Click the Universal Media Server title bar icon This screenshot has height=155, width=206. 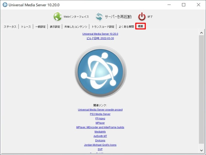pos(5,5)
